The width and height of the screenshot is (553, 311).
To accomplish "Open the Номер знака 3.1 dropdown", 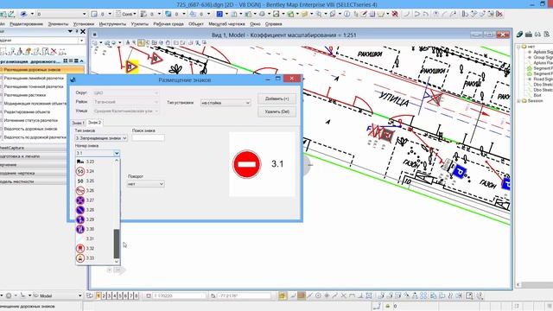I will click(x=98, y=153).
